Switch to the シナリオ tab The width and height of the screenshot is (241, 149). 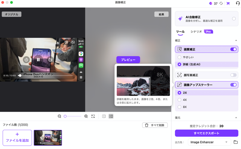(x=196, y=32)
